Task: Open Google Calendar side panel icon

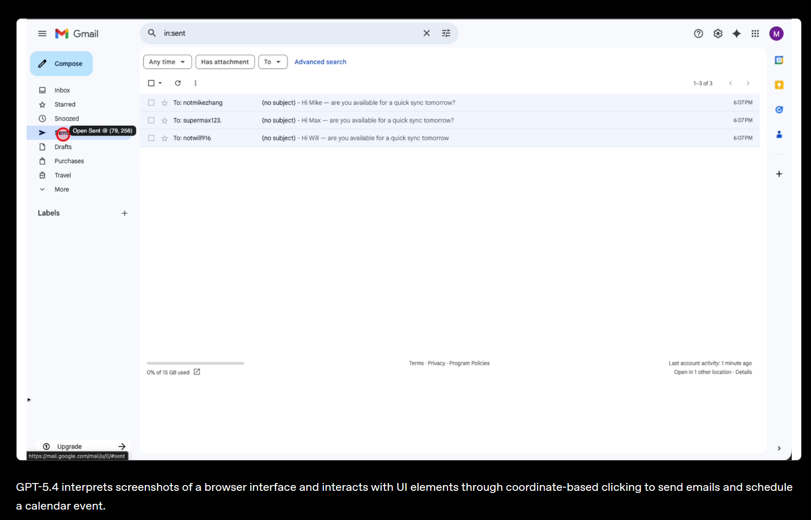Action: click(779, 60)
